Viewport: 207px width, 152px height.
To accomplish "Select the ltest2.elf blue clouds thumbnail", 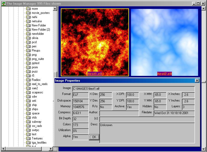I will pos(164,42).
